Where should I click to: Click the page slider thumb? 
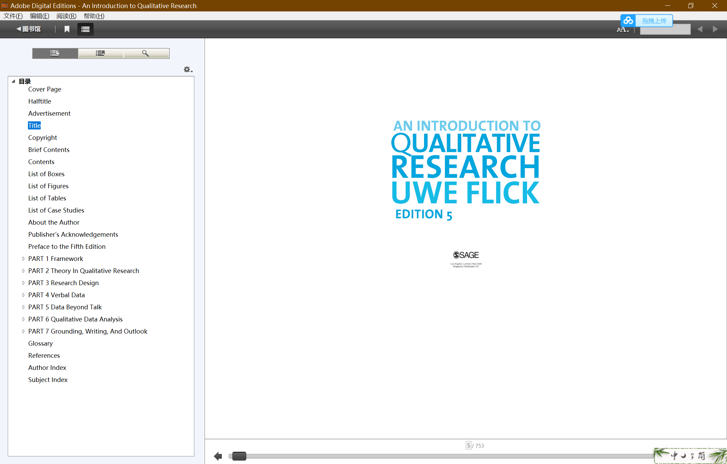[x=239, y=456]
